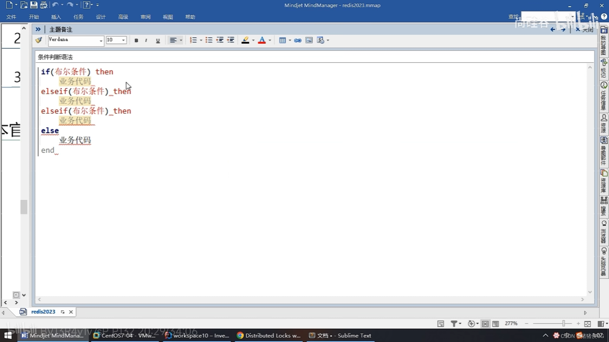Toggle the outline view button in status bar
Screen dimensions: 609x342
(496, 324)
